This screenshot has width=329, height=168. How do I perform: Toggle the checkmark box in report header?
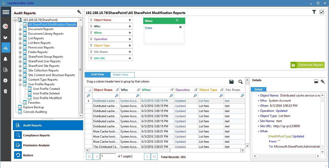click(x=322, y=12)
